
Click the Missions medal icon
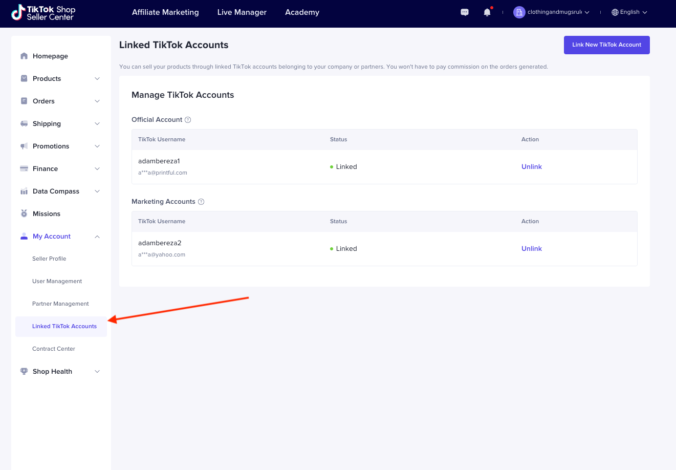pos(24,213)
